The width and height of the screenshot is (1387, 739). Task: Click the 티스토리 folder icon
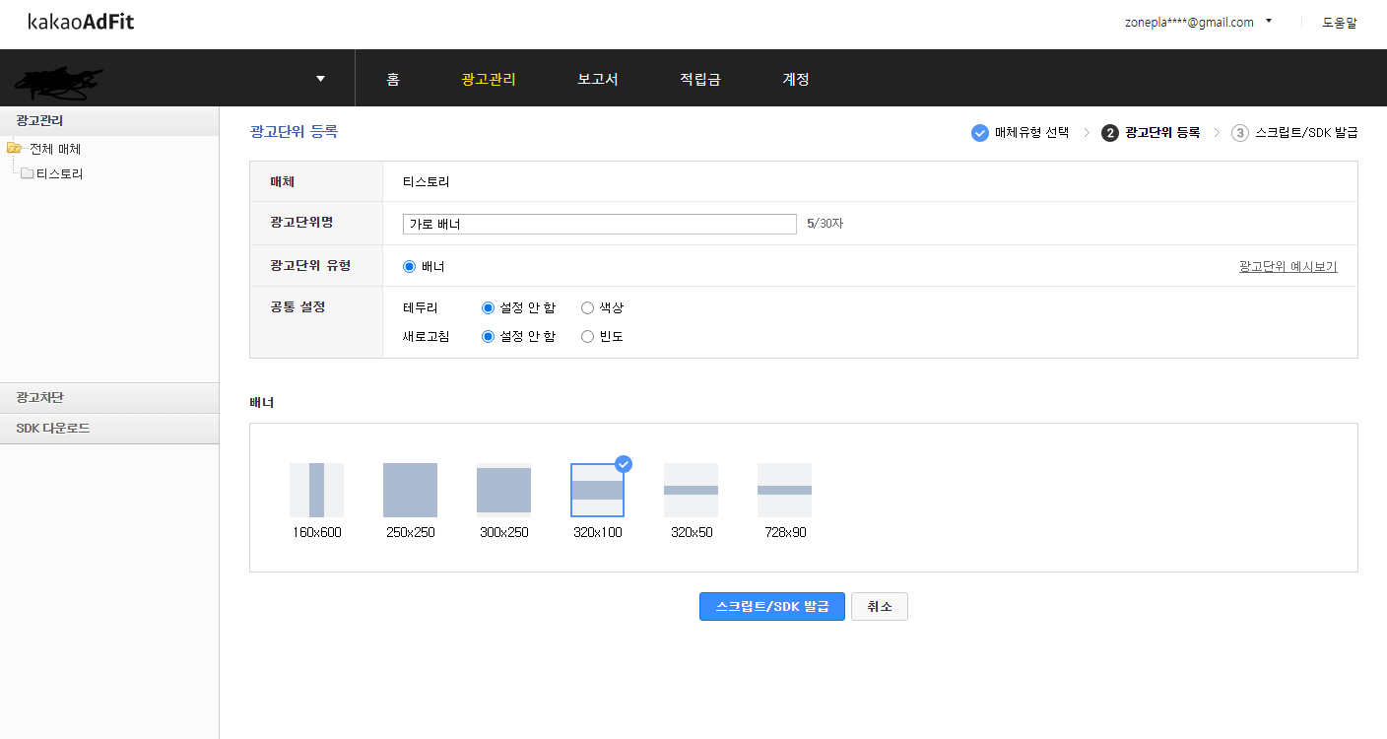point(28,173)
